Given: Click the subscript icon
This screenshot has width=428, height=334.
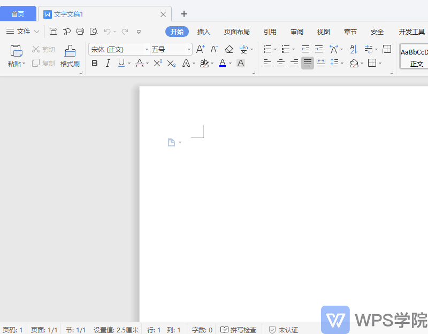Looking at the screenshot, I should (171, 63).
